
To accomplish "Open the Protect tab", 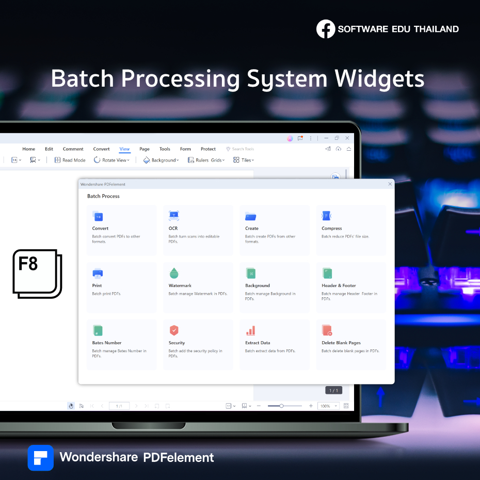I will [208, 149].
